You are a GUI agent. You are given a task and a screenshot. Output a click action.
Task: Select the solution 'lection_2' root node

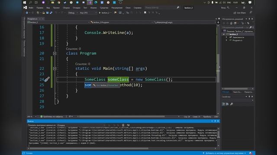[238, 31]
